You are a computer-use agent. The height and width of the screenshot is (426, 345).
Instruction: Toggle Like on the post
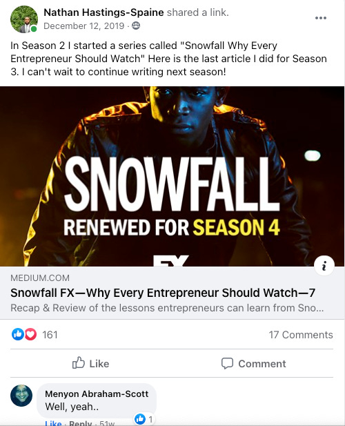[90, 363]
